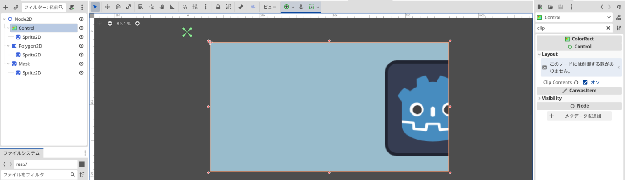This screenshot has width=625, height=180.
Task: Open documentation for this object (DOC icon)
Action: [619, 17]
